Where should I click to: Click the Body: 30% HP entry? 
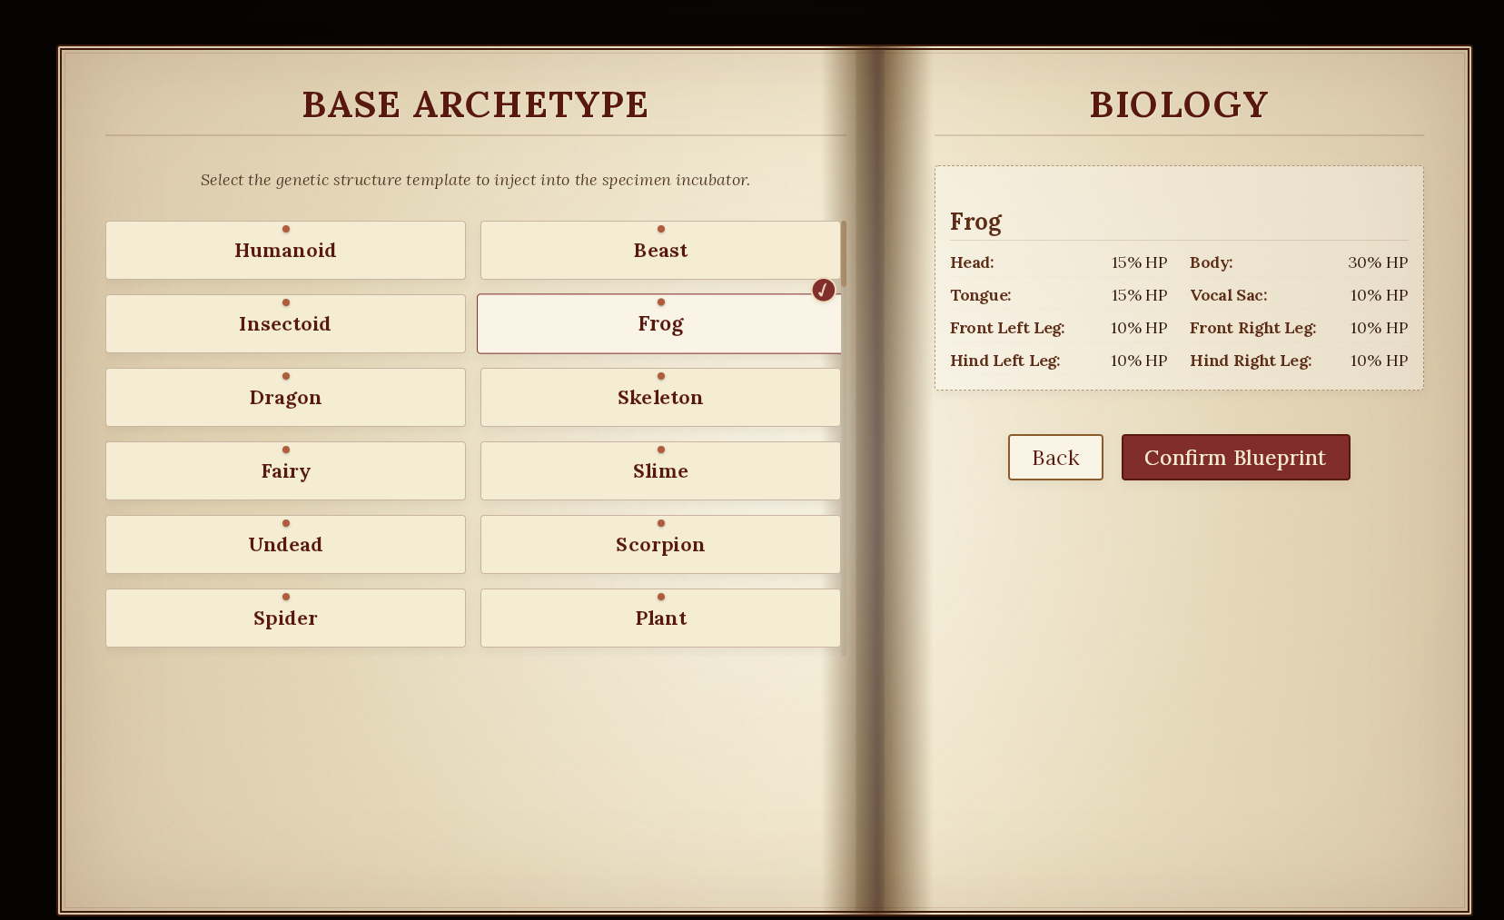[x=1299, y=262]
